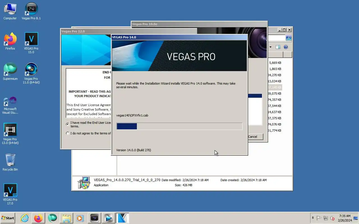Open the Start menu
Image resolution: width=359 pixels, height=224 pixels.
click(x=8, y=218)
